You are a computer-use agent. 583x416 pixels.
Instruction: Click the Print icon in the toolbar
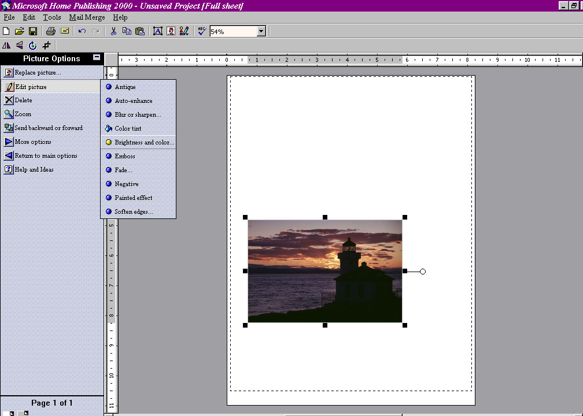coord(50,31)
